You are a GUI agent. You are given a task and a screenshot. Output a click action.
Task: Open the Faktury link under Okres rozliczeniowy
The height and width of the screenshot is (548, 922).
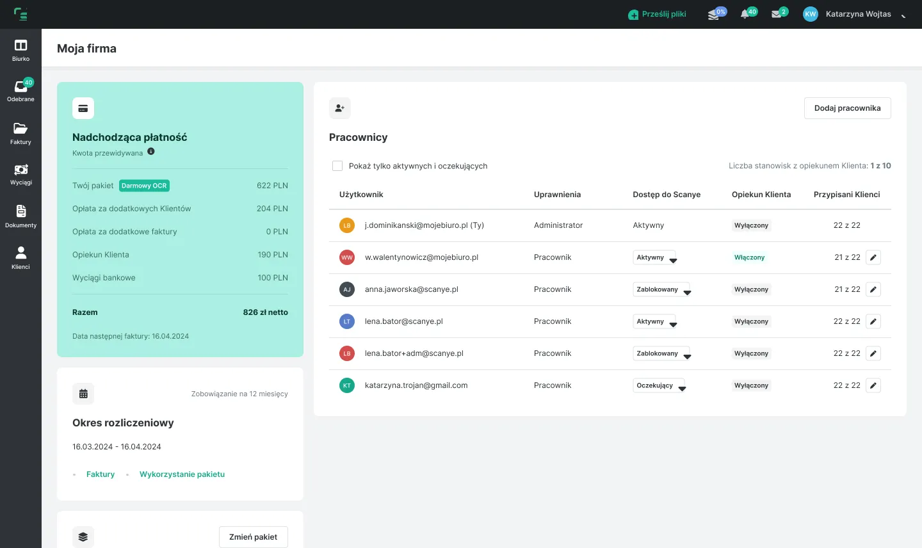101,474
